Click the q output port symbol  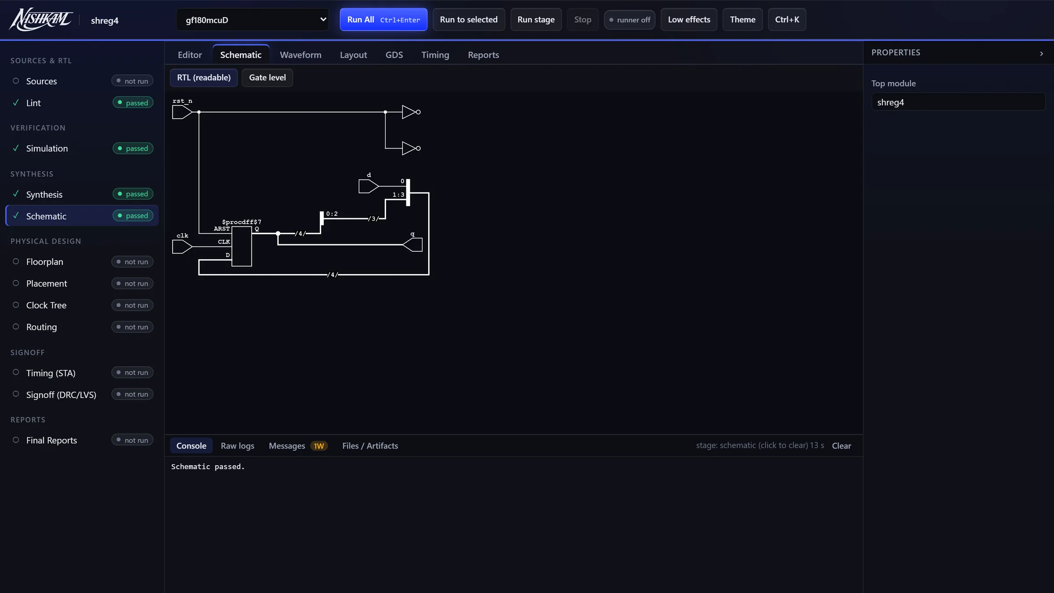tap(412, 245)
